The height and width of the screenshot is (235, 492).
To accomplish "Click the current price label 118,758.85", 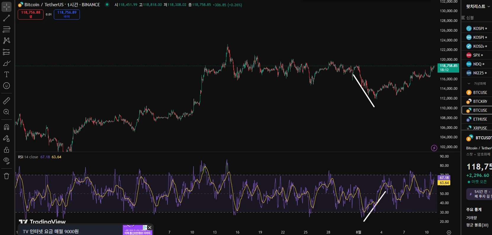I will (448, 68).
